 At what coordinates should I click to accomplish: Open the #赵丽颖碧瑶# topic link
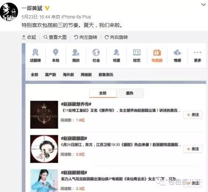pos(74,172)
